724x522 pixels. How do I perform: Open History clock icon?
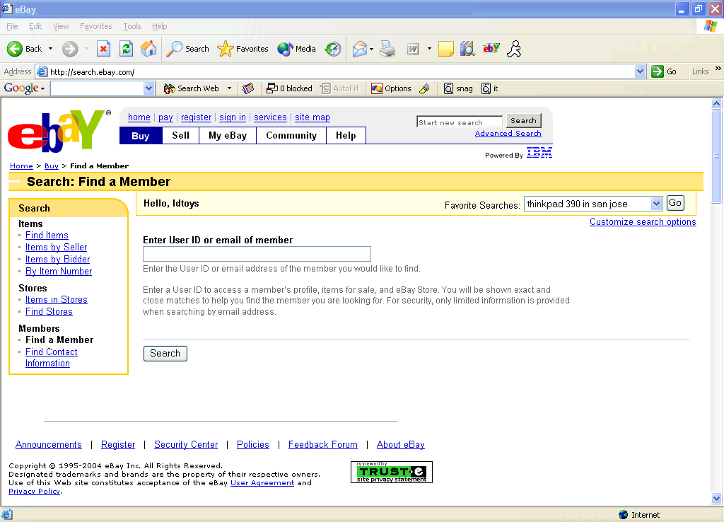point(333,49)
